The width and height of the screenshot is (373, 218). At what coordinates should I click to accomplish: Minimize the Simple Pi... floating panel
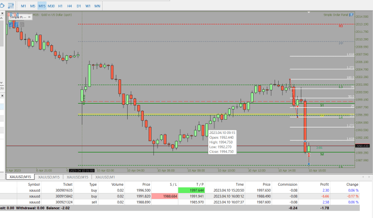tap(24, 17)
